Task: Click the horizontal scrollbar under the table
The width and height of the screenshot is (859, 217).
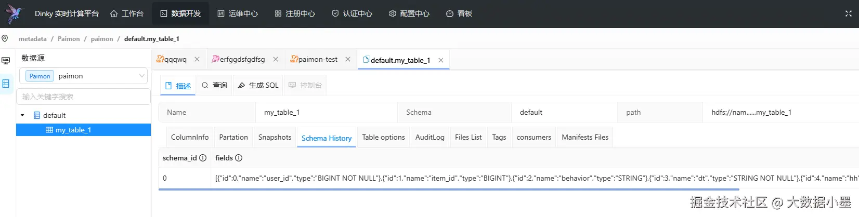Action: coord(416,189)
